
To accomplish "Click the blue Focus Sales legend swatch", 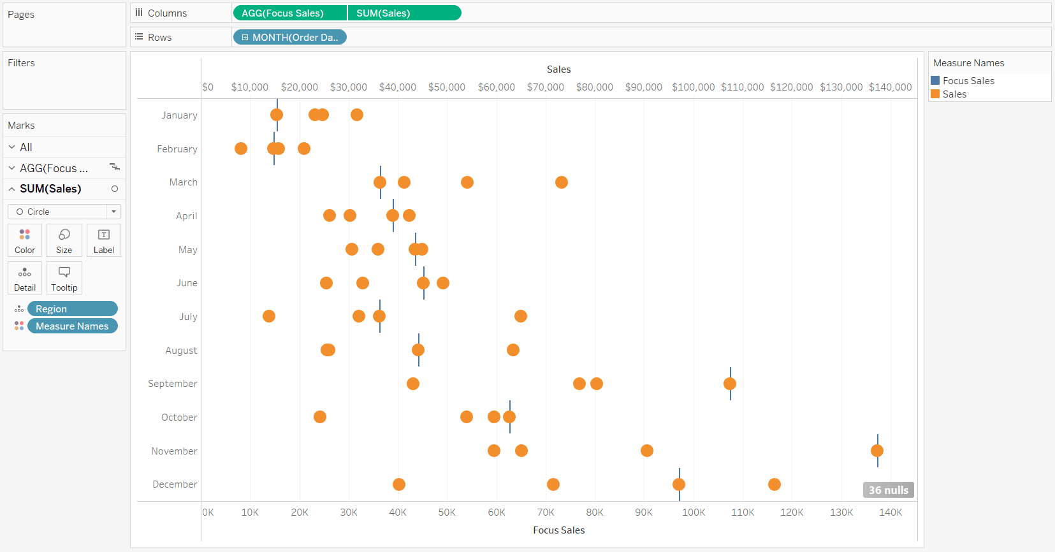I will (935, 81).
